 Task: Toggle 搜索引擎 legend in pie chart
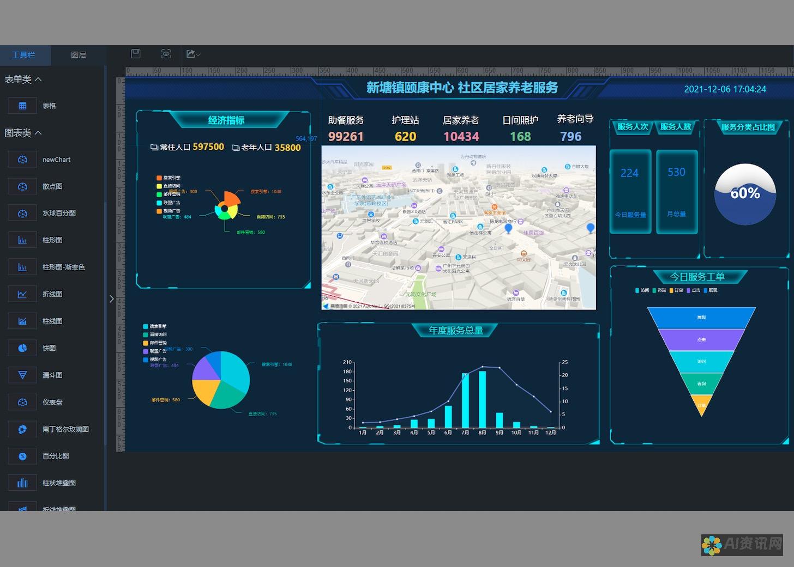coord(155,327)
